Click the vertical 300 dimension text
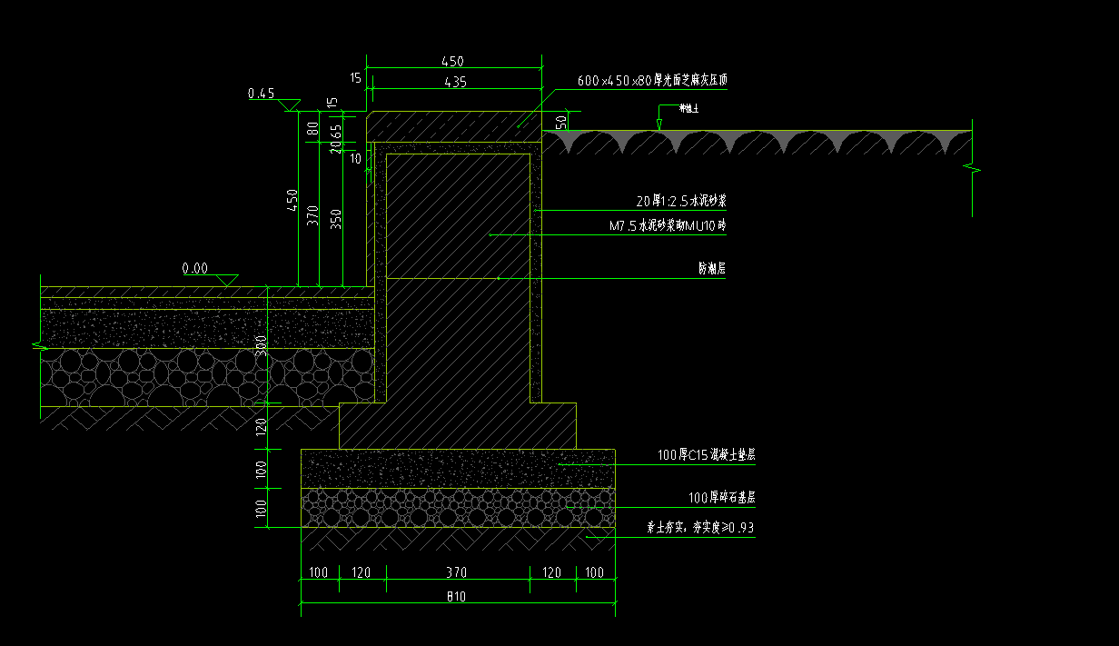 pyautogui.click(x=262, y=345)
